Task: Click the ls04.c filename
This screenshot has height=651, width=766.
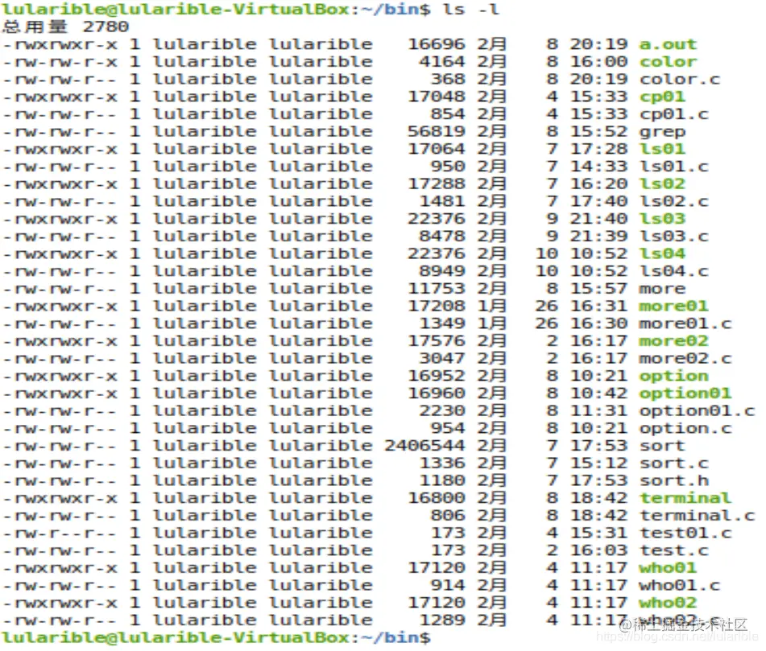Action: click(673, 271)
